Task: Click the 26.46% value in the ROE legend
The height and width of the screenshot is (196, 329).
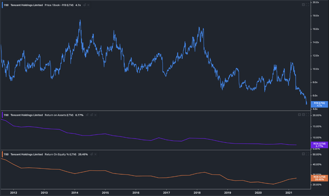Action: tap(83, 154)
